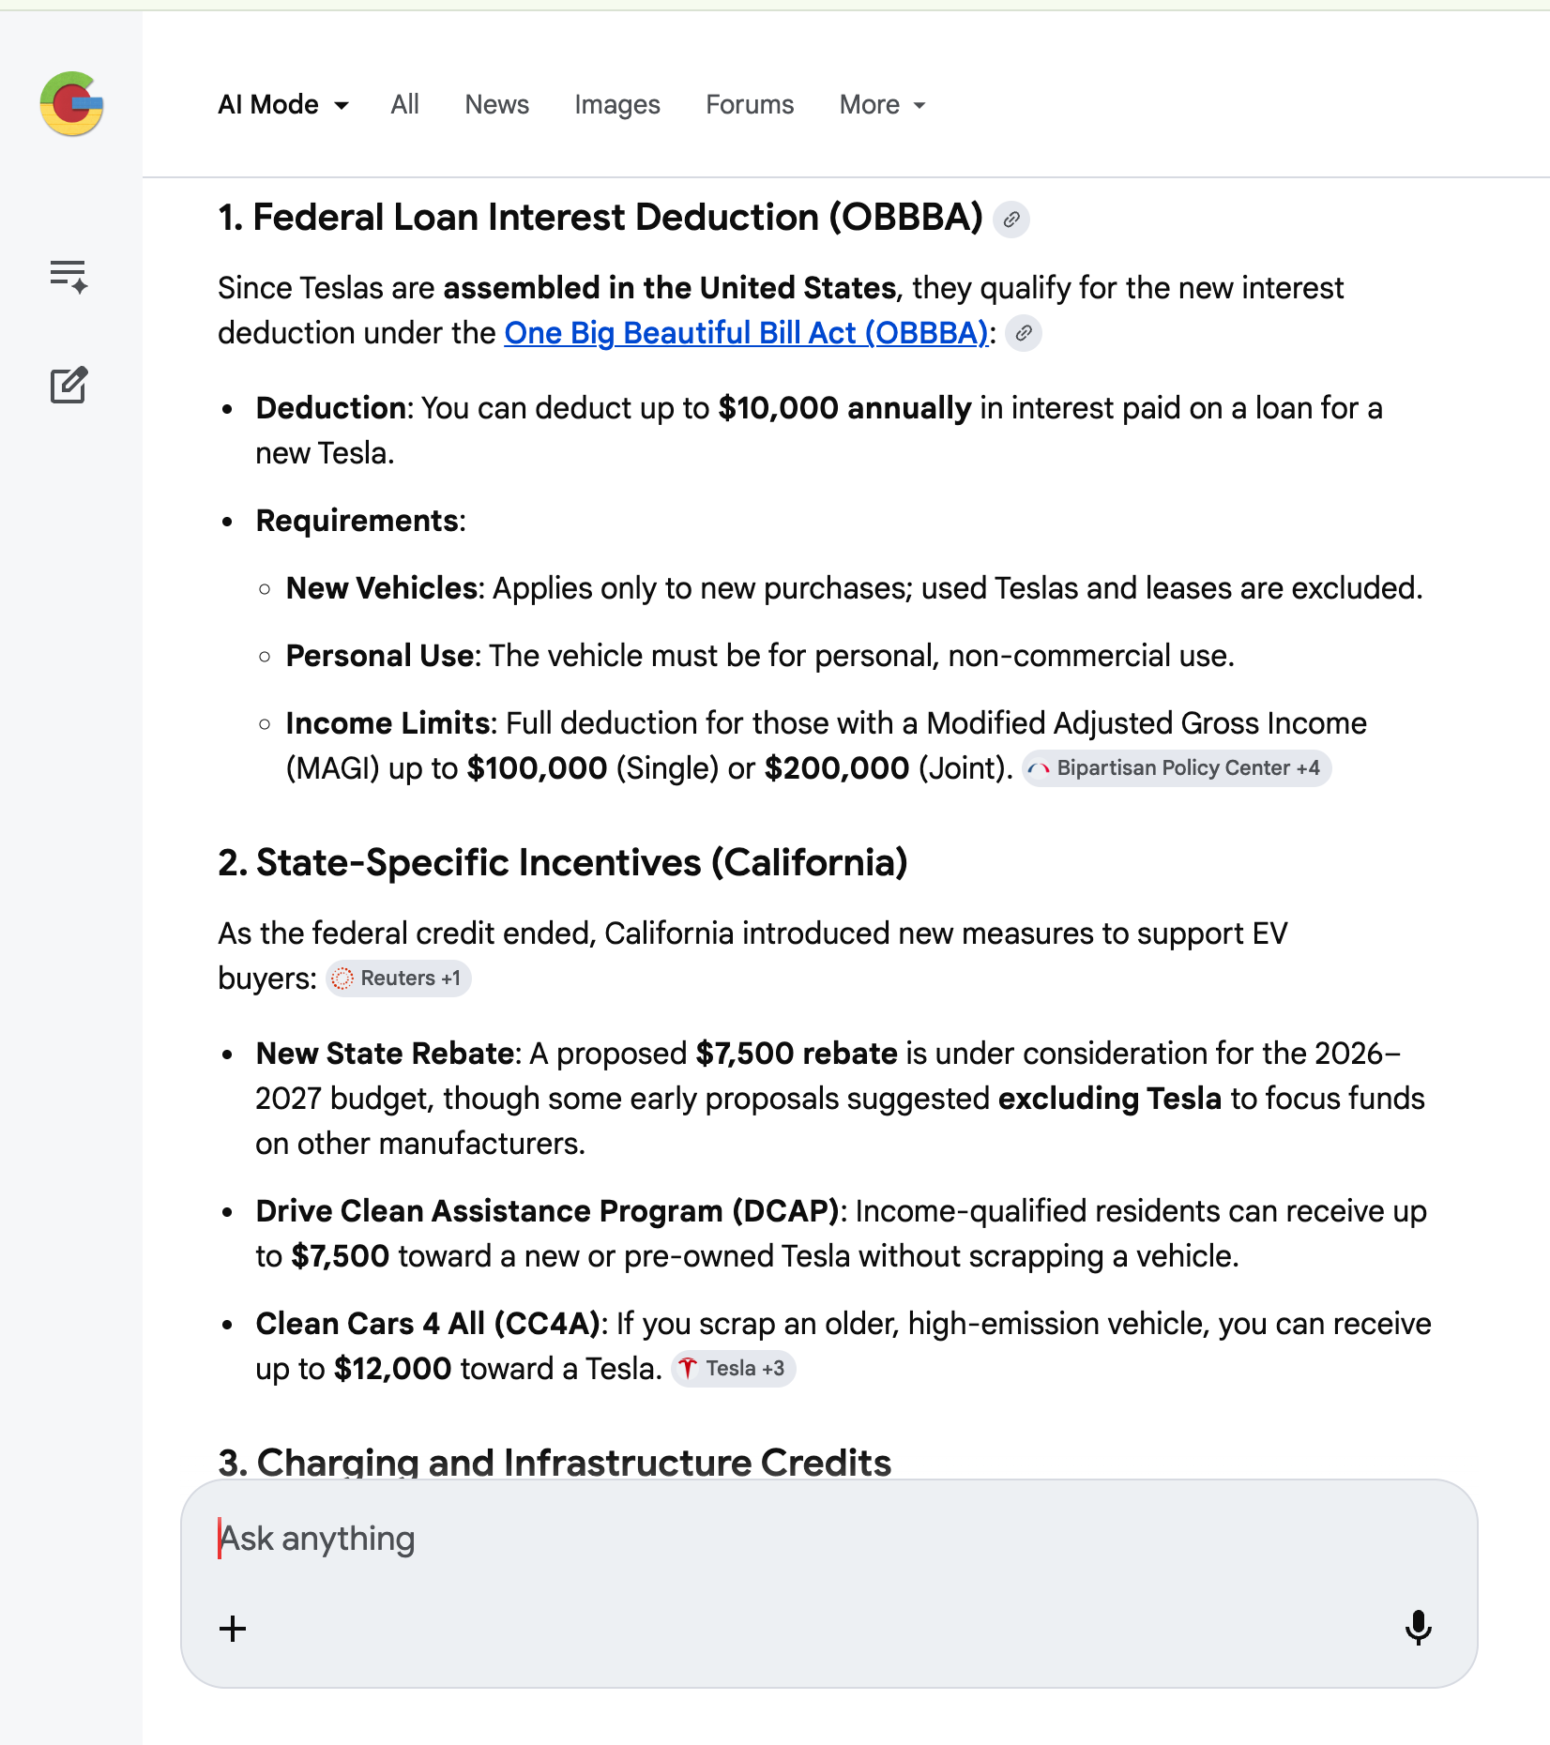Image resolution: width=1550 pixels, height=1745 pixels.
Task: Open Tesla +3 source chip
Action: pyautogui.click(x=734, y=1369)
